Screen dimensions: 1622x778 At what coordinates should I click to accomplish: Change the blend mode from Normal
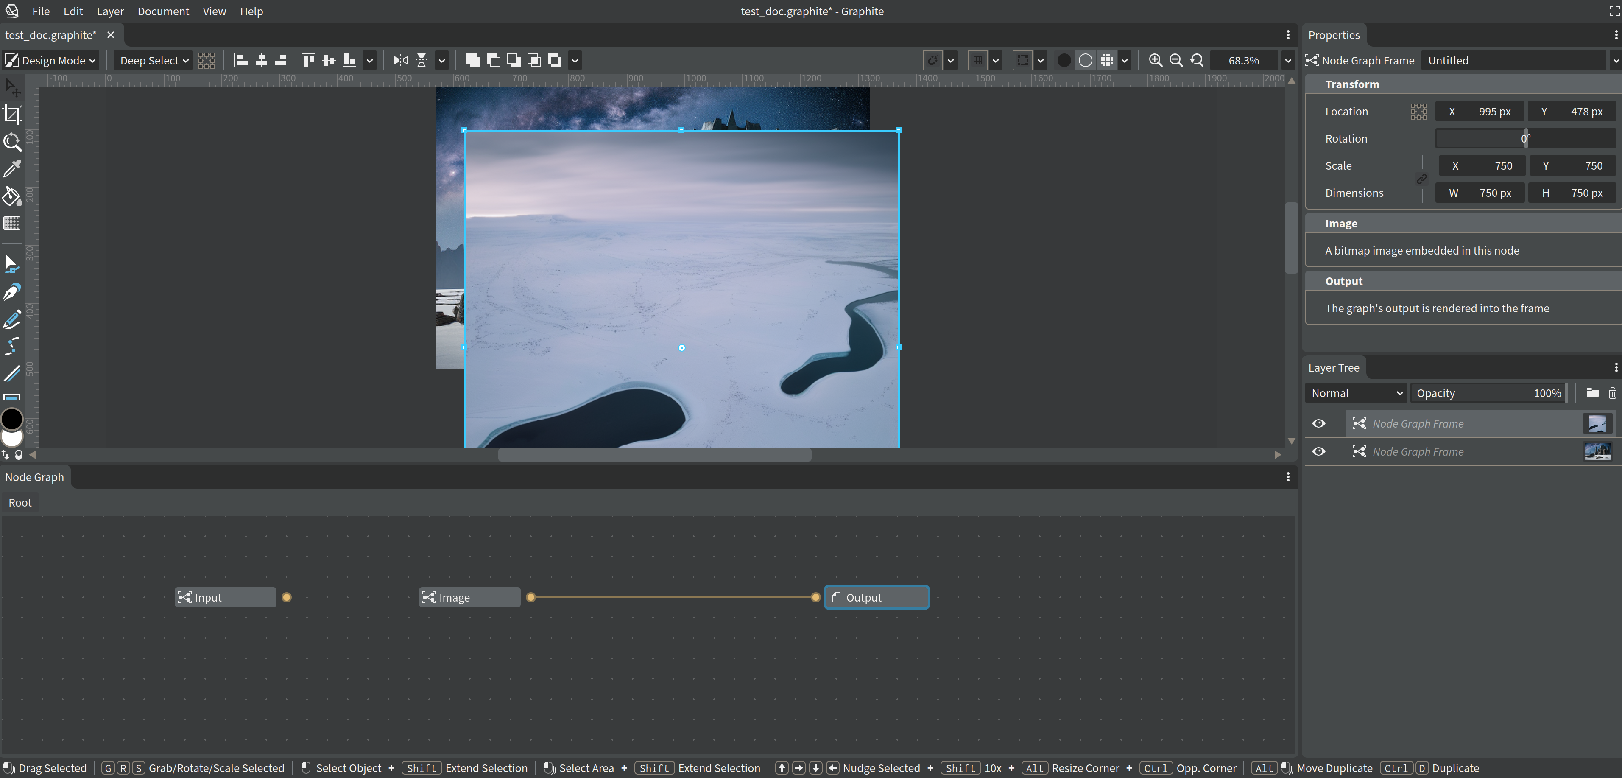click(x=1355, y=392)
